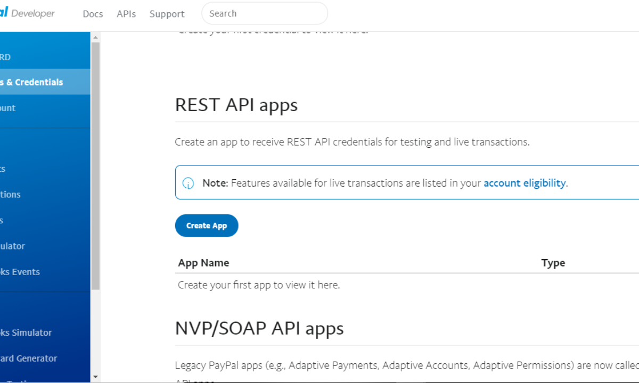Viewport: 639px width, 383px height.
Task: Select Apps & Credentials in sidebar
Action: pos(45,82)
